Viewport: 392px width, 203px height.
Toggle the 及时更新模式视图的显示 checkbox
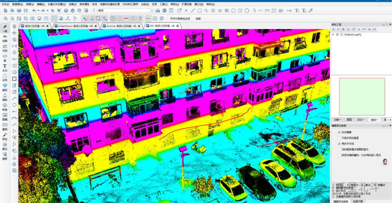(x=339, y=149)
